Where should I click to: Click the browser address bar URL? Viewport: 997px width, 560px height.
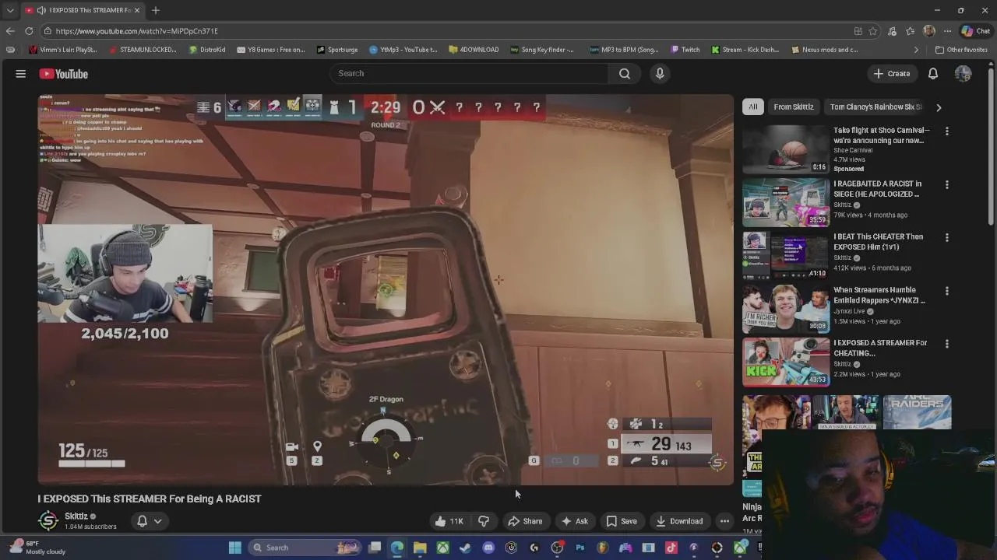point(137,31)
